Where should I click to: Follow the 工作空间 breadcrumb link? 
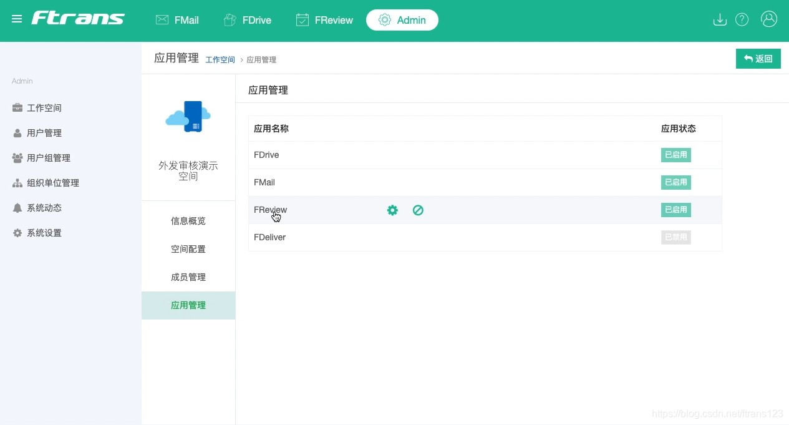[220, 60]
